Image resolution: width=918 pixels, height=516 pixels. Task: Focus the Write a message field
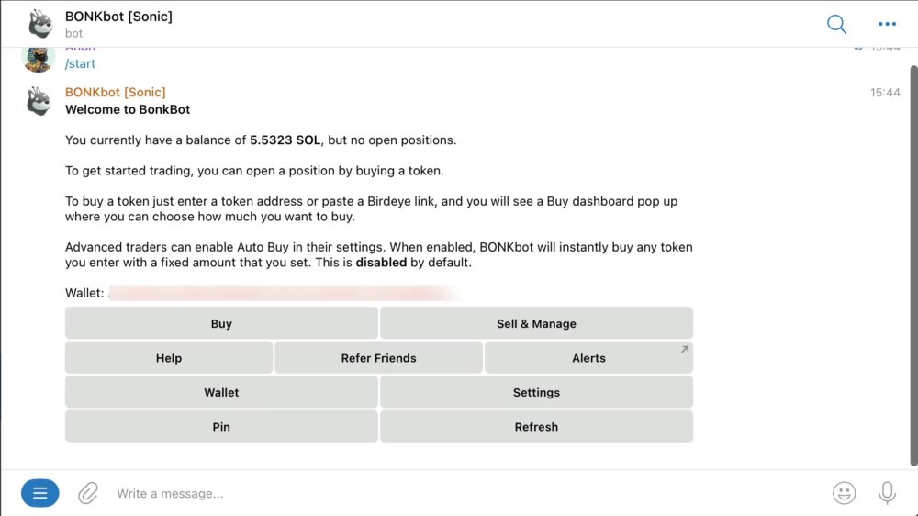[x=463, y=493]
